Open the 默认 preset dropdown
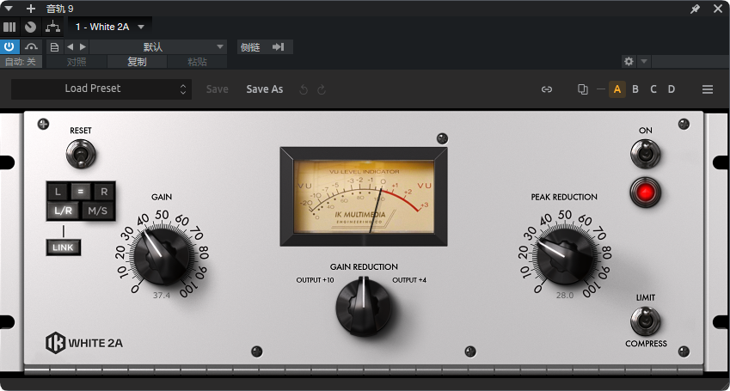Image resolution: width=730 pixels, height=391 pixels. (158, 47)
